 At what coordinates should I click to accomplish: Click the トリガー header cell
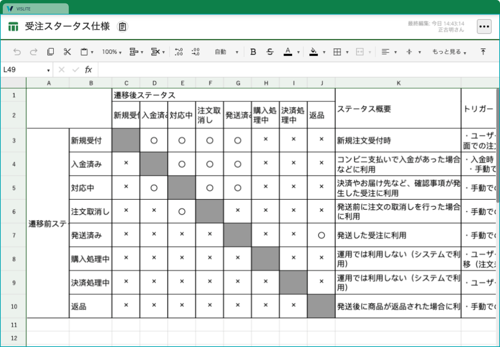480,109
